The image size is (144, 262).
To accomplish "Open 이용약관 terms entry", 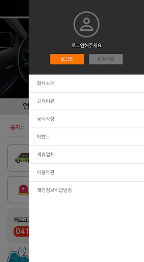I will tap(86, 172).
